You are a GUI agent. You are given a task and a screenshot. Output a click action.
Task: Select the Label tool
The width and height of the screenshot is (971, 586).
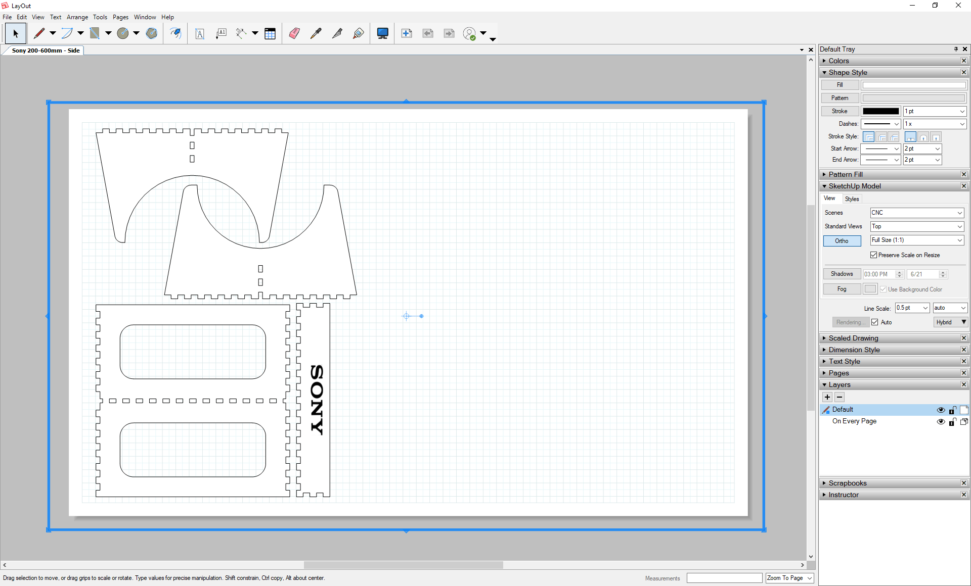pos(221,33)
